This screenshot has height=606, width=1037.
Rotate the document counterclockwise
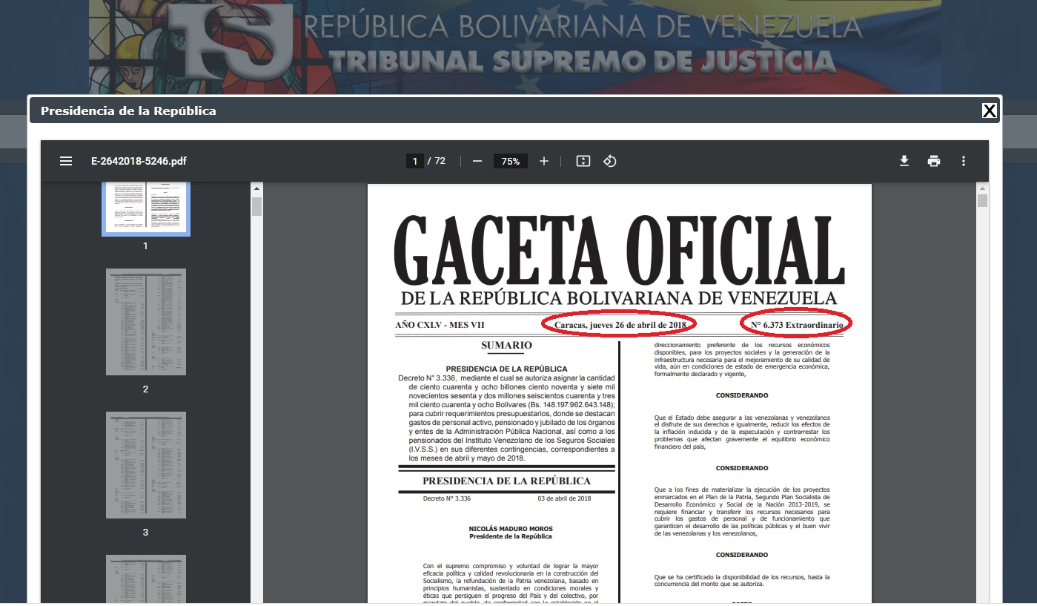[610, 161]
